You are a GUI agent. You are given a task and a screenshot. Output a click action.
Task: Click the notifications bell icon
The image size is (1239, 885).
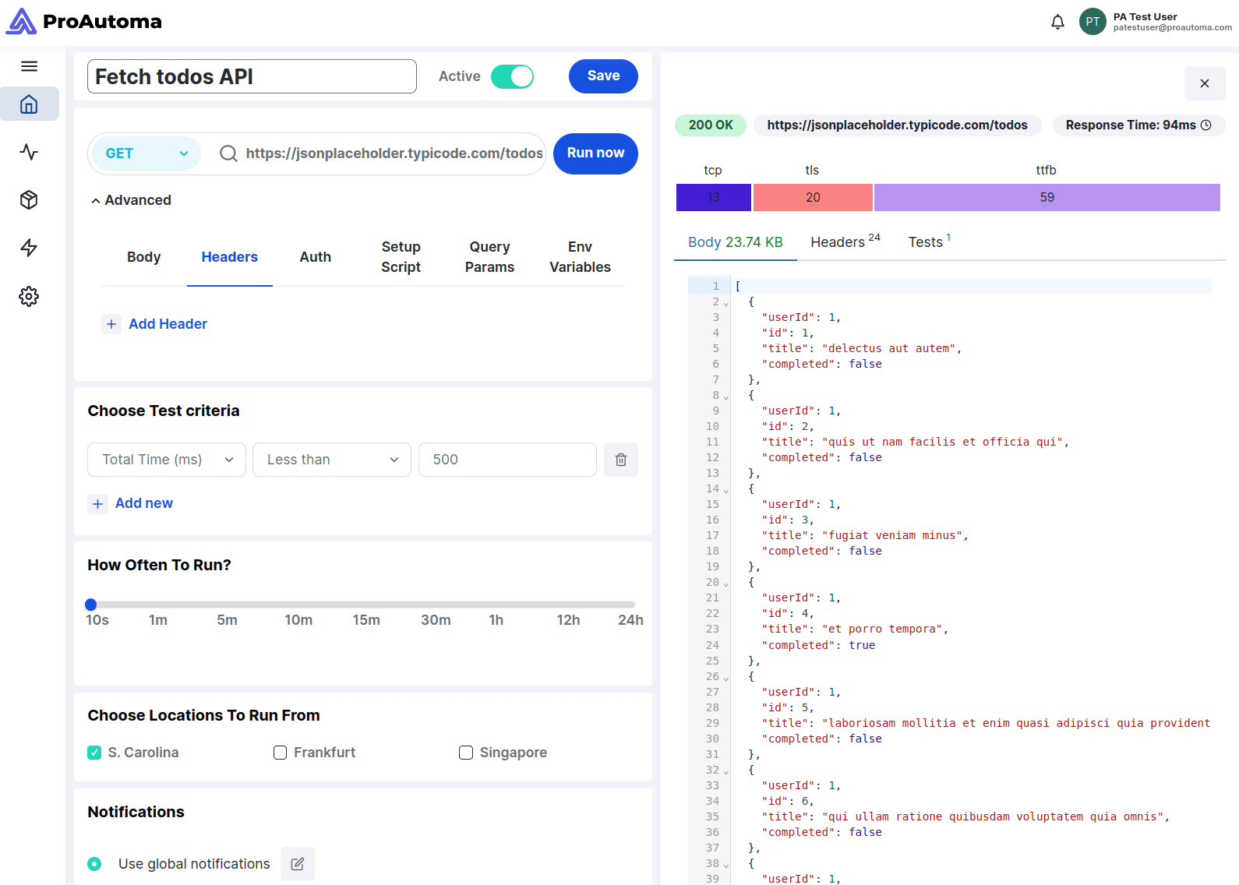tap(1057, 22)
